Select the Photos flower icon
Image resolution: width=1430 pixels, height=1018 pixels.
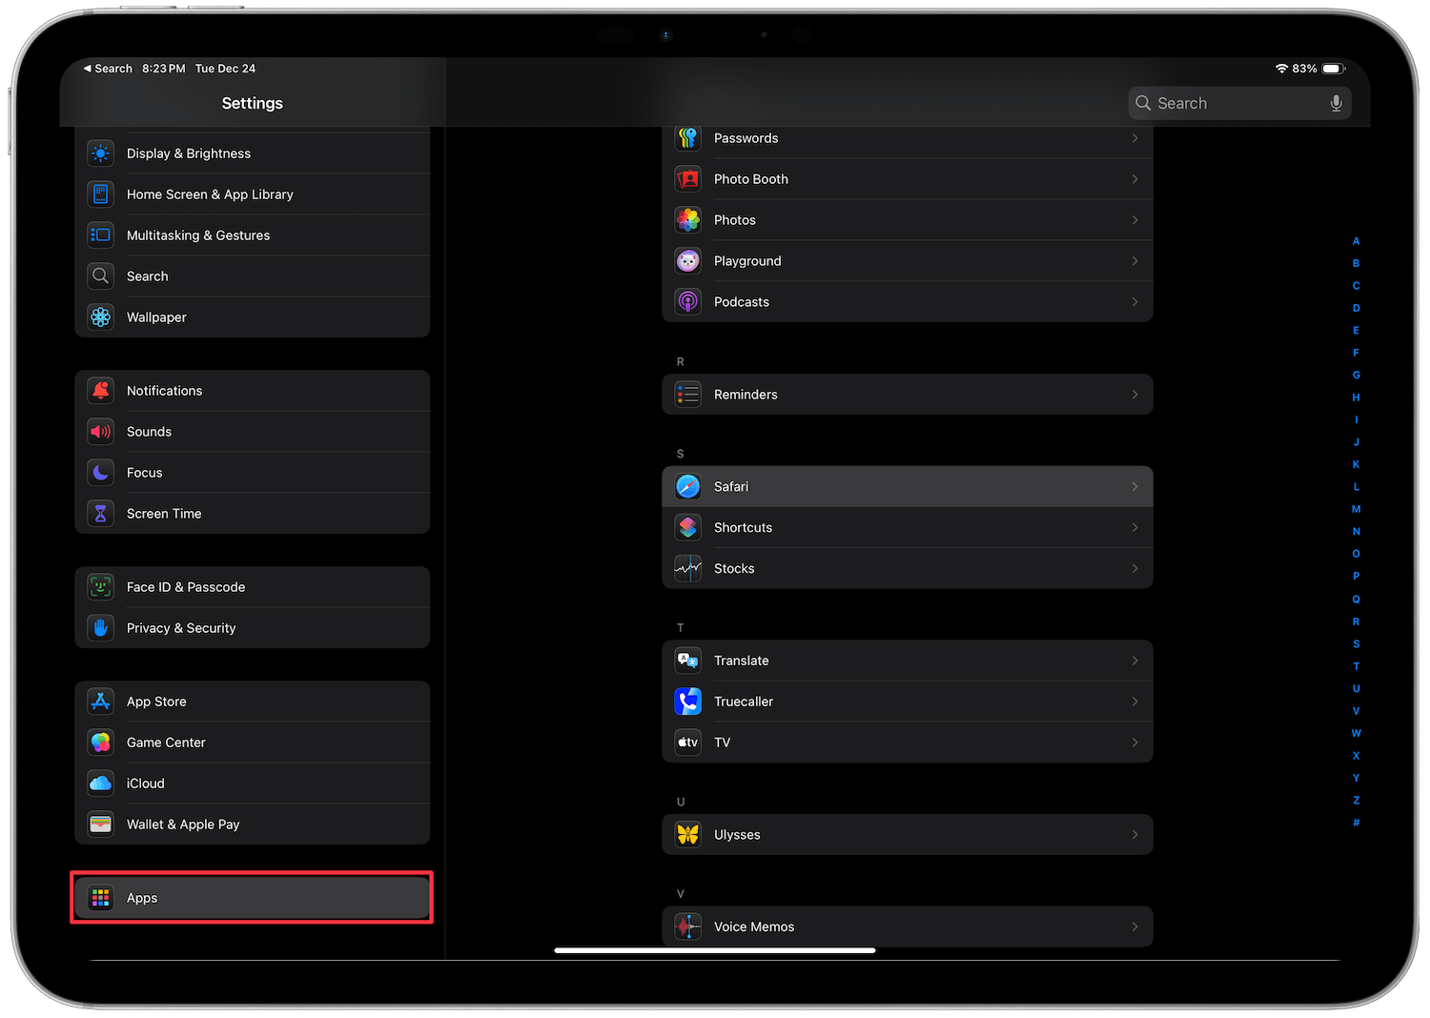pos(687,220)
